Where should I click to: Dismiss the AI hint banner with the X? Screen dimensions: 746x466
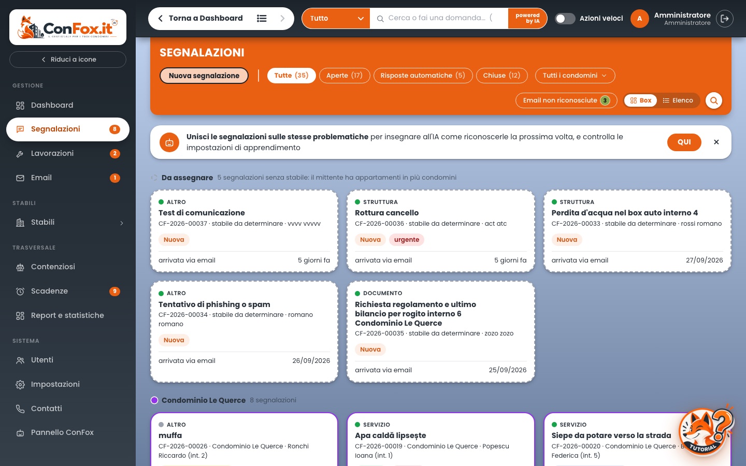coord(716,142)
